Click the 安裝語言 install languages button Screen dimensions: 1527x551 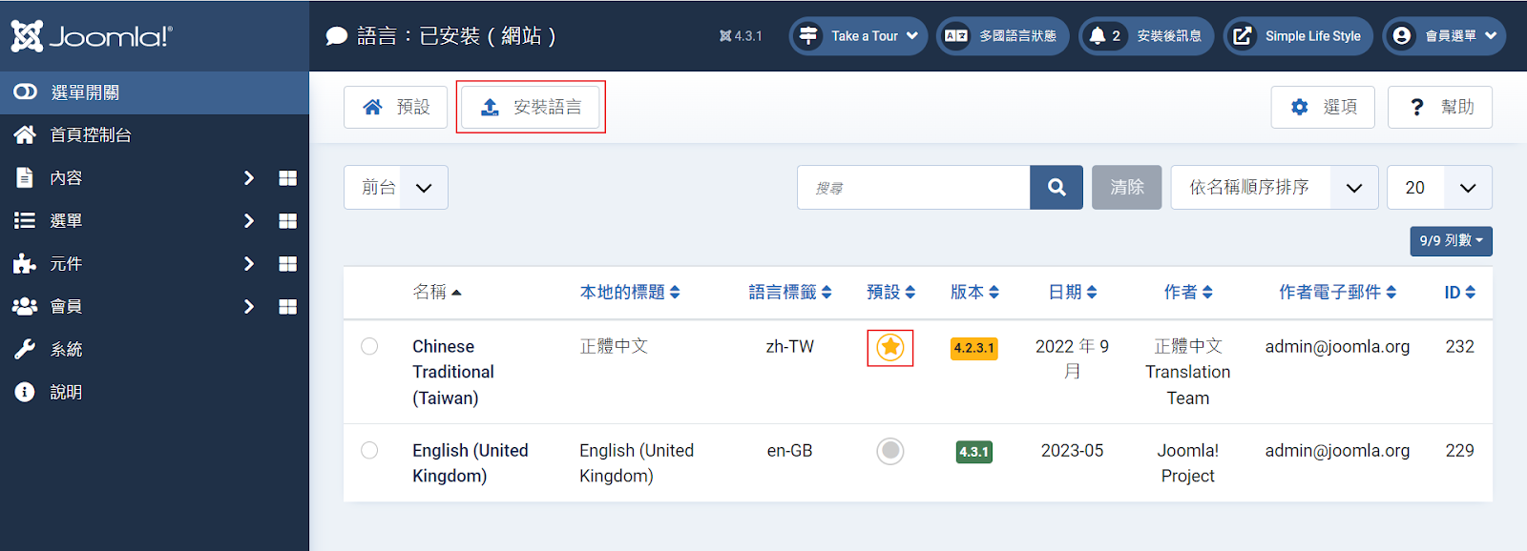[x=531, y=107]
